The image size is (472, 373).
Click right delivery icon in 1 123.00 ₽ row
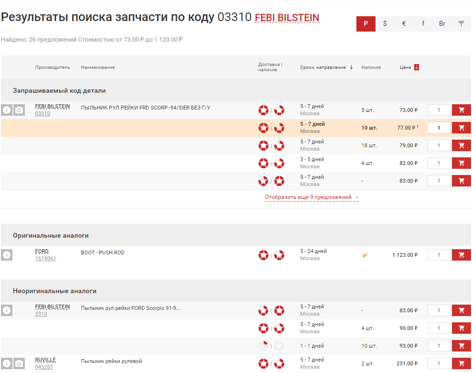click(x=279, y=255)
